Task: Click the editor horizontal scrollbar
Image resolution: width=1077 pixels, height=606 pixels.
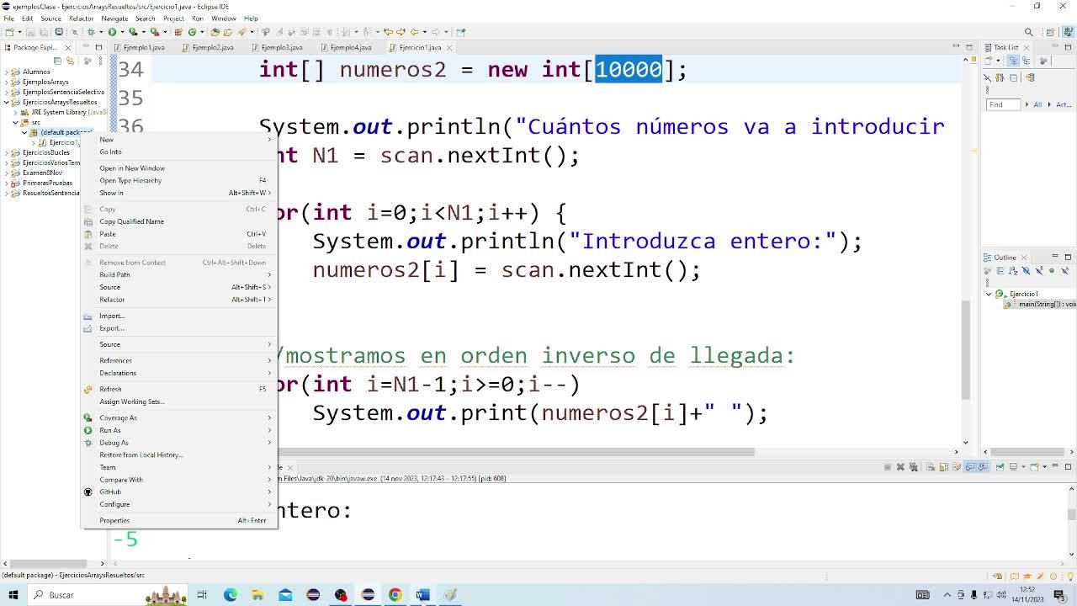Action: (x=517, y=452)
